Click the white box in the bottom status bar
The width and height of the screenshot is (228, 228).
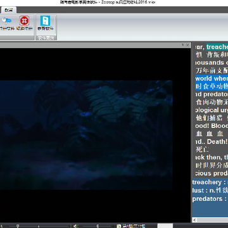(x=165, y=225)
